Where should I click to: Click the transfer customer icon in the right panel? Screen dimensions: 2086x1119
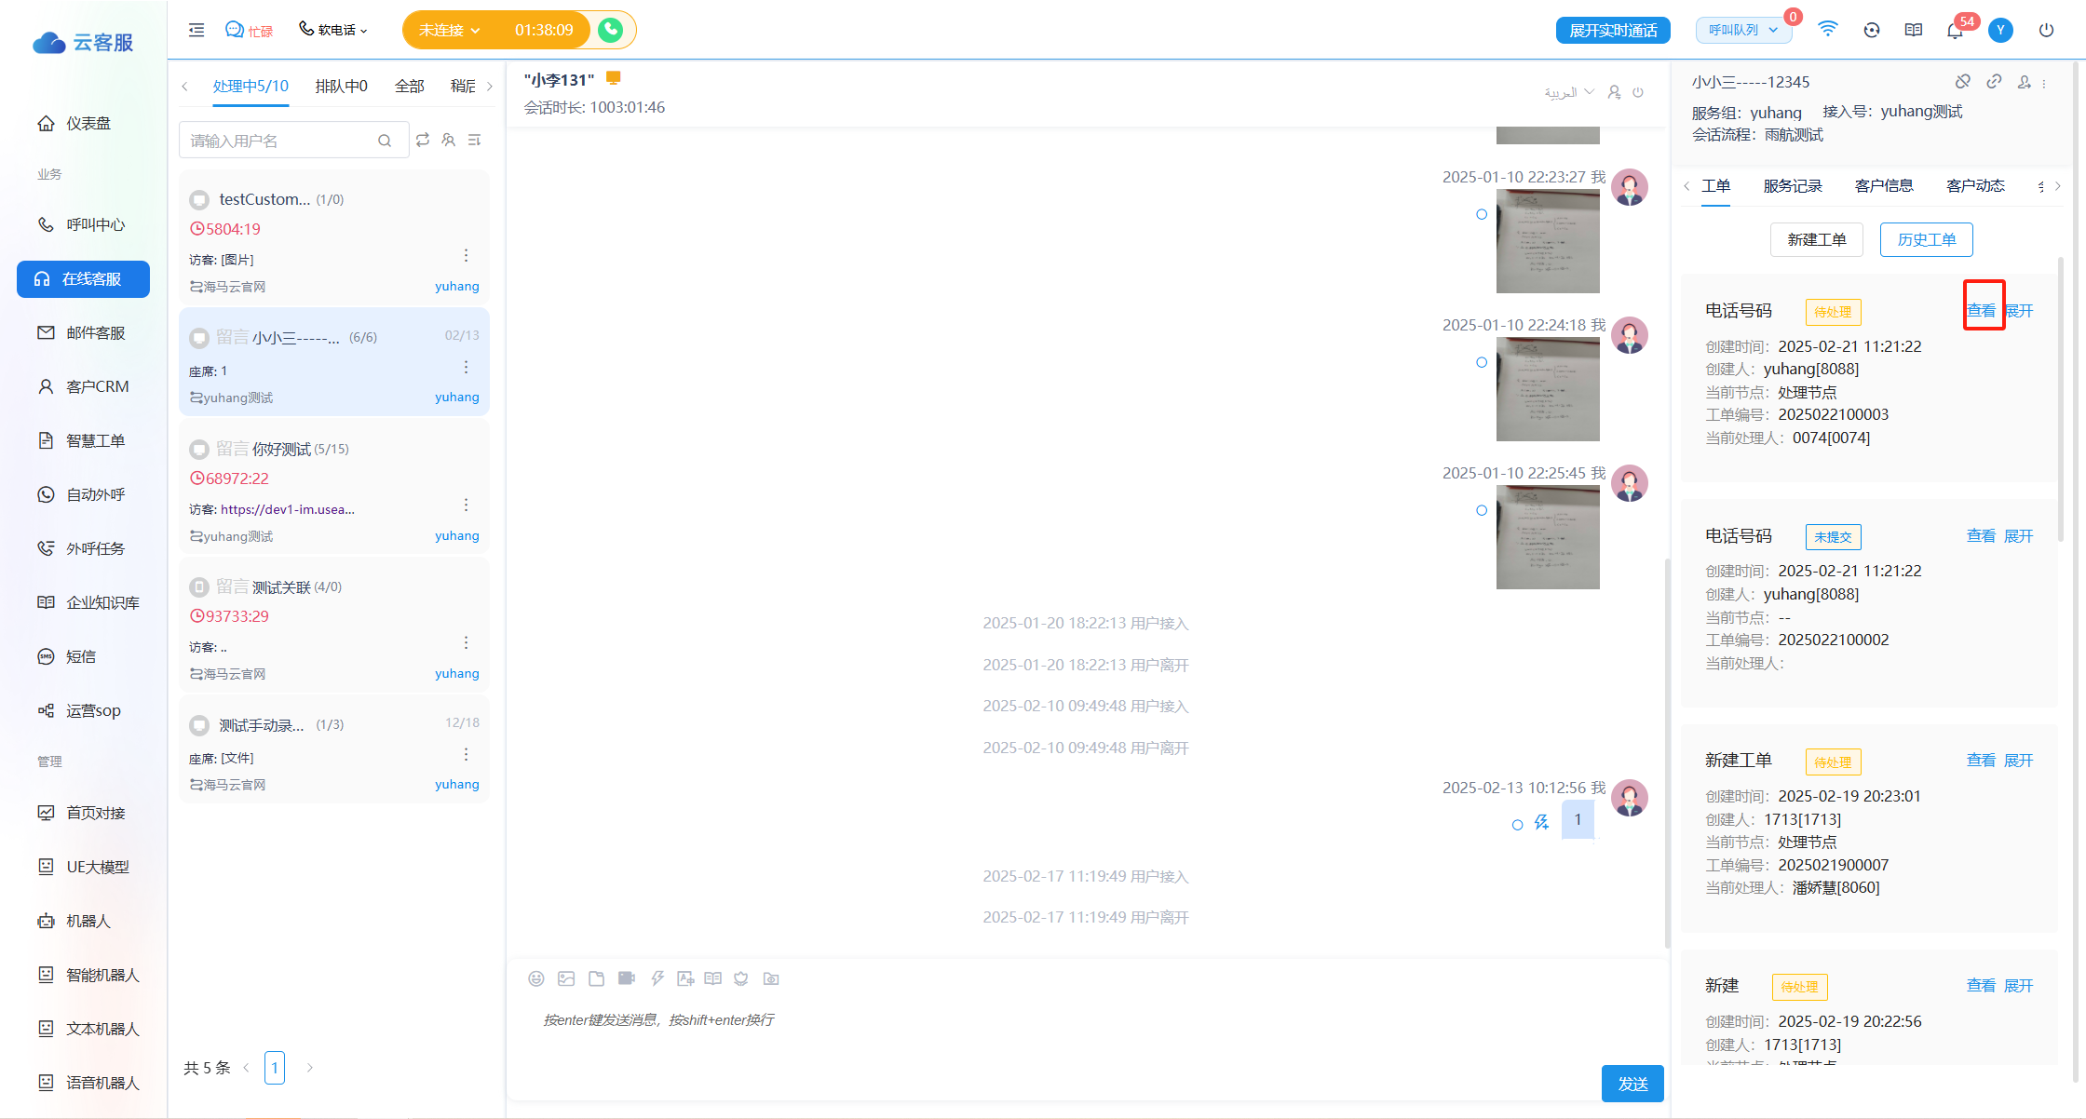tap(2025, 82)
